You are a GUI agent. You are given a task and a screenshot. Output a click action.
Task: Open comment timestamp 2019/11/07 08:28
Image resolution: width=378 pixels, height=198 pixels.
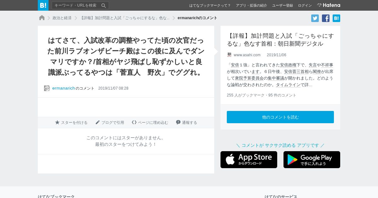tap(113, 88)
